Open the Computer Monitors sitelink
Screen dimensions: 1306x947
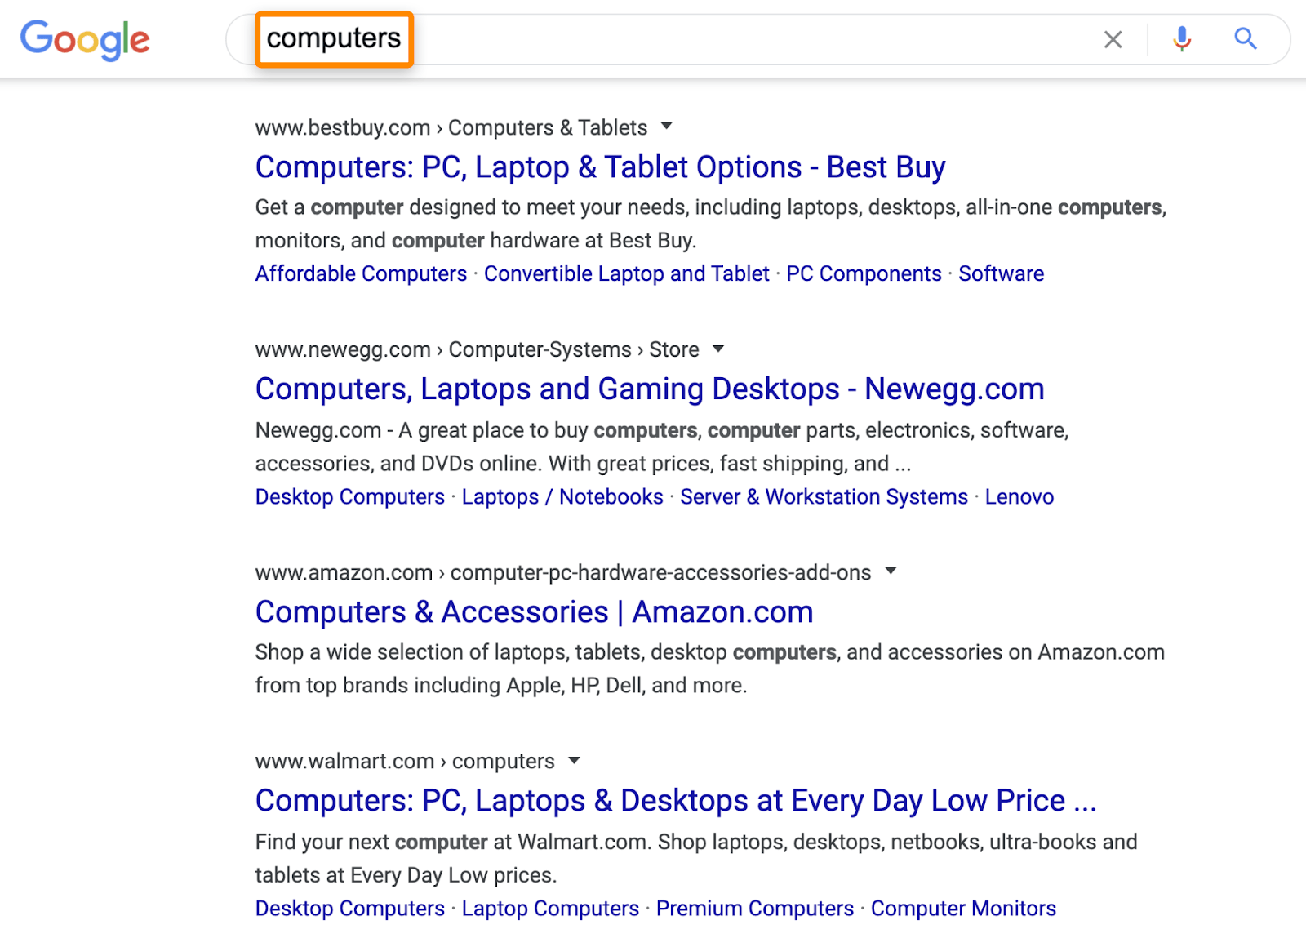coord(963,909)
